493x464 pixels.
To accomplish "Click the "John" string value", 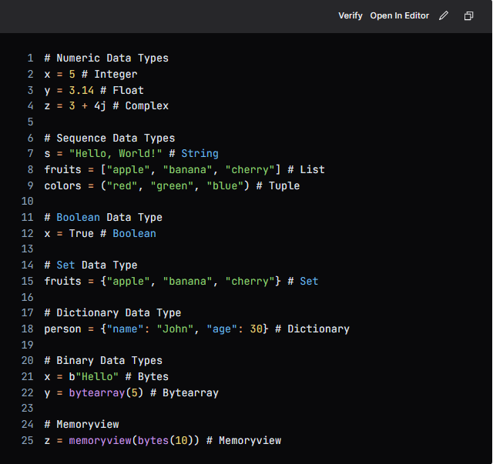I will (x=175, y=329).
